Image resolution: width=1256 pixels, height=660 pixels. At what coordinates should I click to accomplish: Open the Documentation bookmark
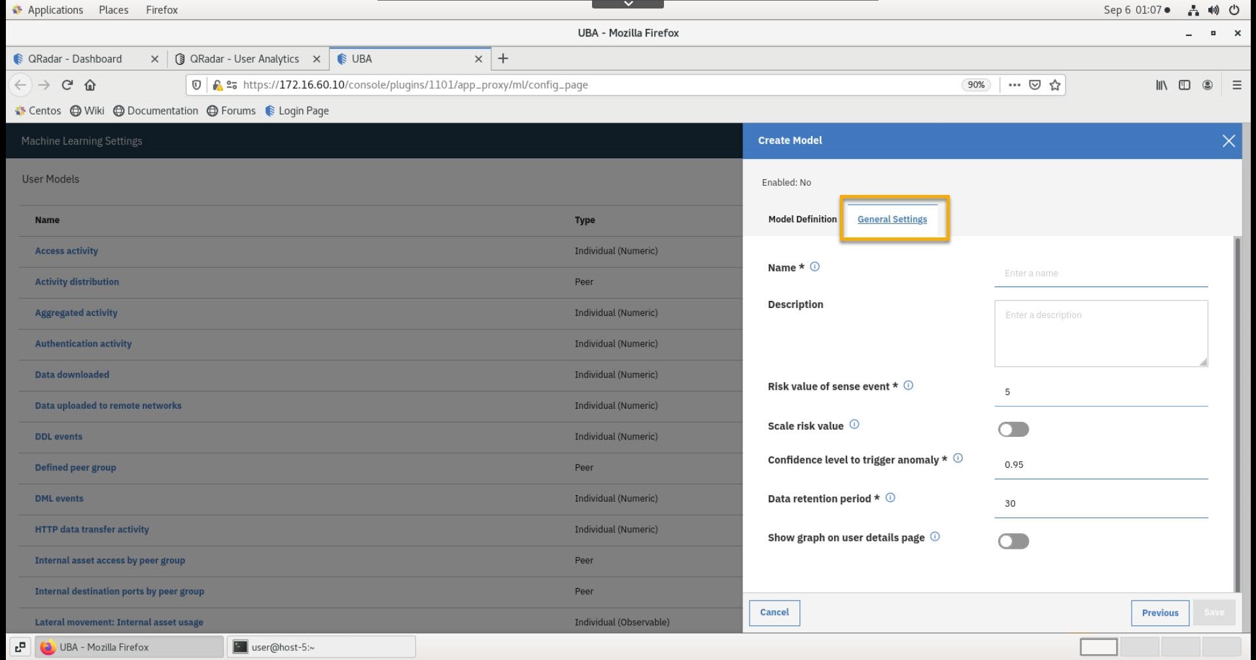point(156,111)
